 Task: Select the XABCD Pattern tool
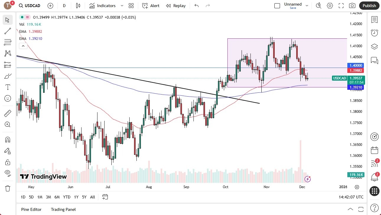click(x=7, y=53)
